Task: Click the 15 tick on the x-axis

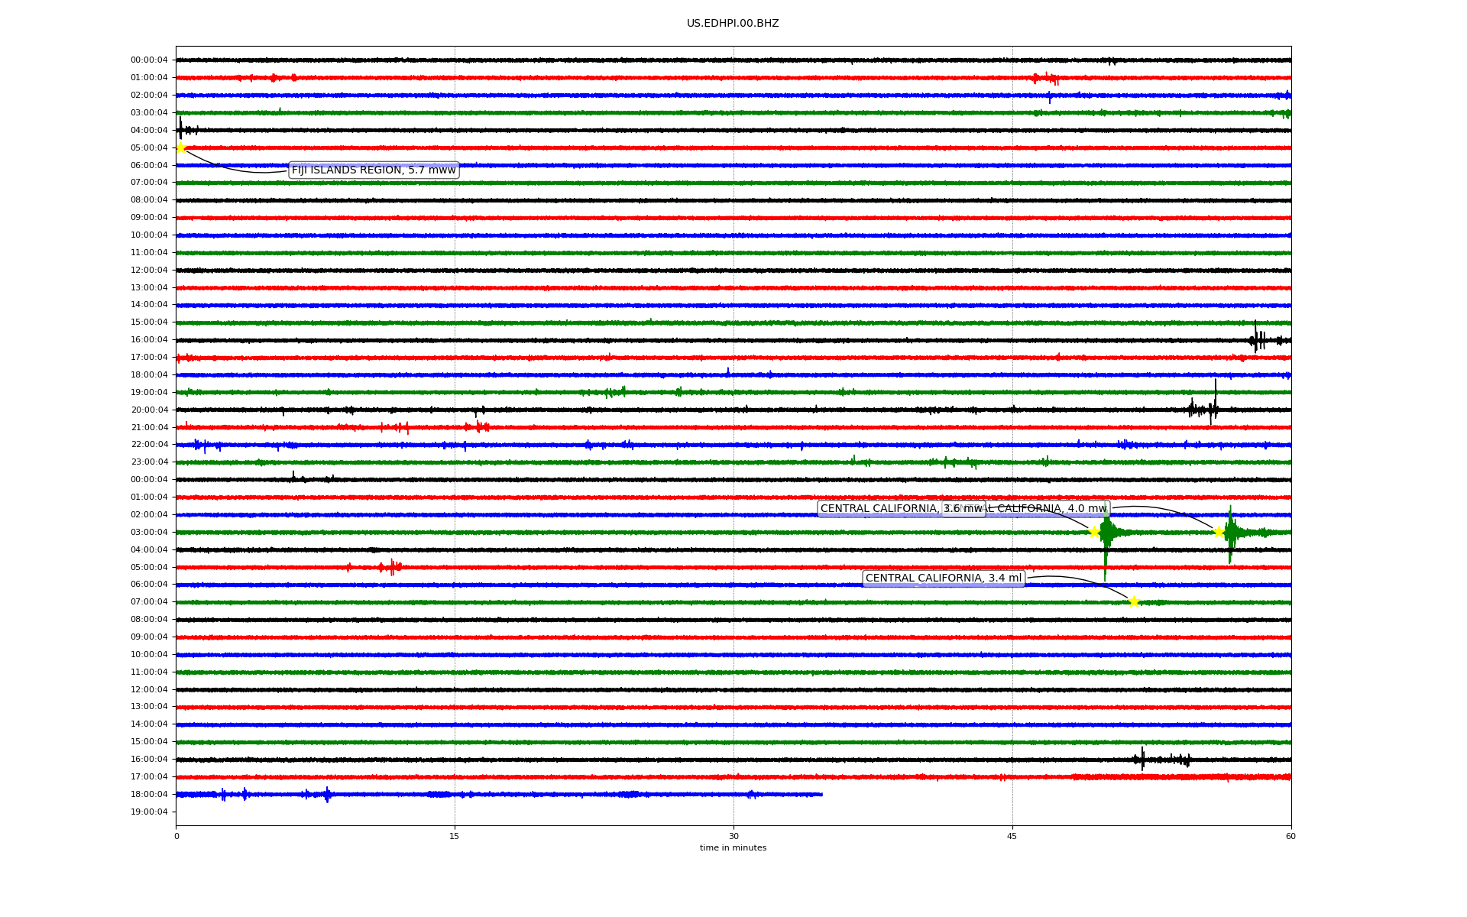Action: click(x=455, y=836)
